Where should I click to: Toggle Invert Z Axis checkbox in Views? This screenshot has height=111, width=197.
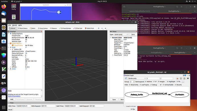pyautogui.click(x=124, y=41)
